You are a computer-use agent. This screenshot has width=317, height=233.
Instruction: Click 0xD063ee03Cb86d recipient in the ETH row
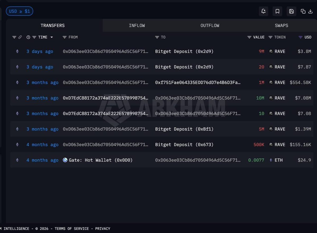click(198, 160)
